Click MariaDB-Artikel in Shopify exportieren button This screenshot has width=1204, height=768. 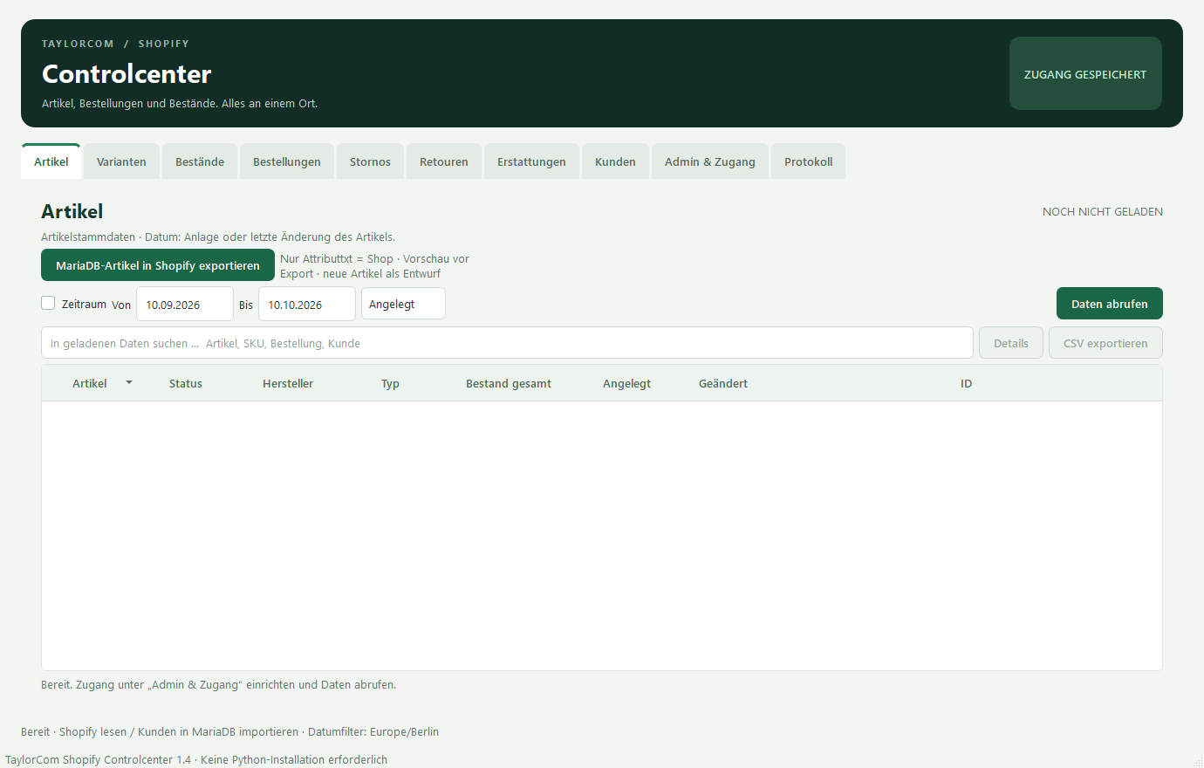tap(158, 265)
